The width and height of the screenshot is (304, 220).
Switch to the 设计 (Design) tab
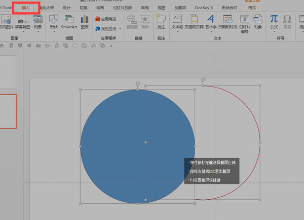coord(67,8)
